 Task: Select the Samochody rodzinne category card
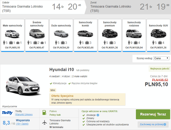(x=134, y=35)
